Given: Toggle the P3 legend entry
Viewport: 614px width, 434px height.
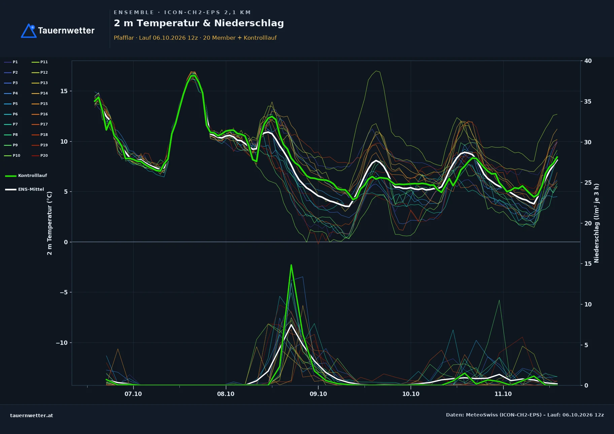Looking at the screenshot, I should point(11,83).
